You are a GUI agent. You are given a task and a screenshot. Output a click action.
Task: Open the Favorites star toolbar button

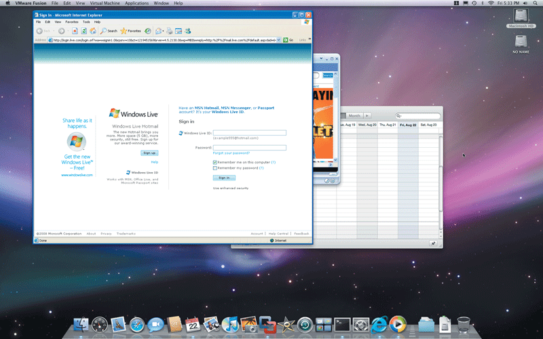pos(130,31)
